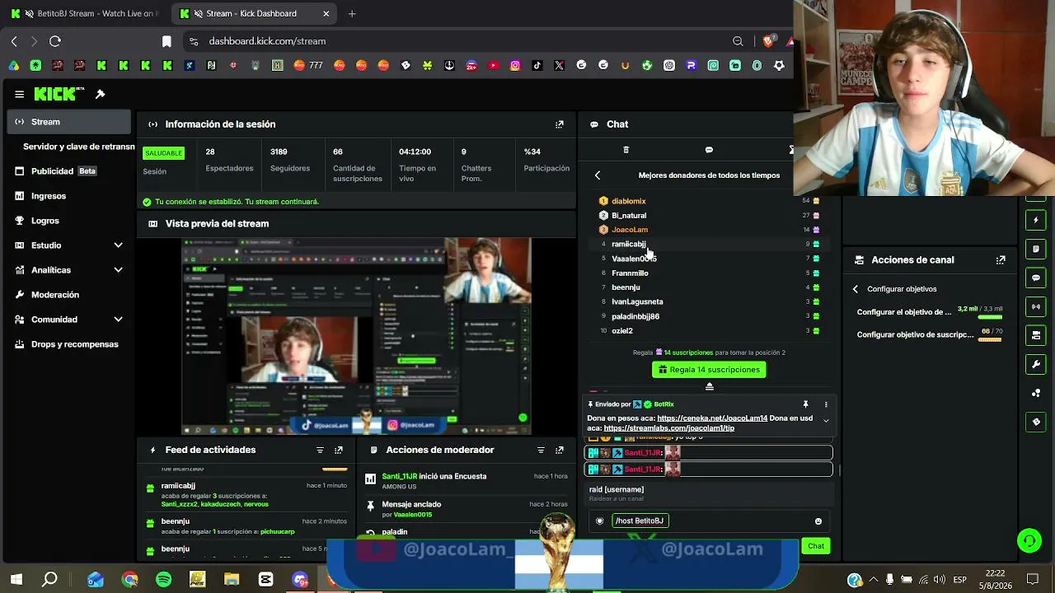Open the green support headset button
1055x593 pixels.
point(1029,541)
